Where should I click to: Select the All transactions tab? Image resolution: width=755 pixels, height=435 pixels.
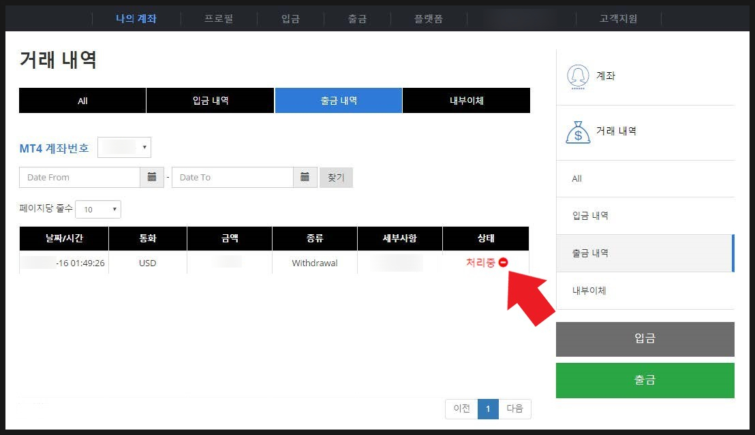82,101
